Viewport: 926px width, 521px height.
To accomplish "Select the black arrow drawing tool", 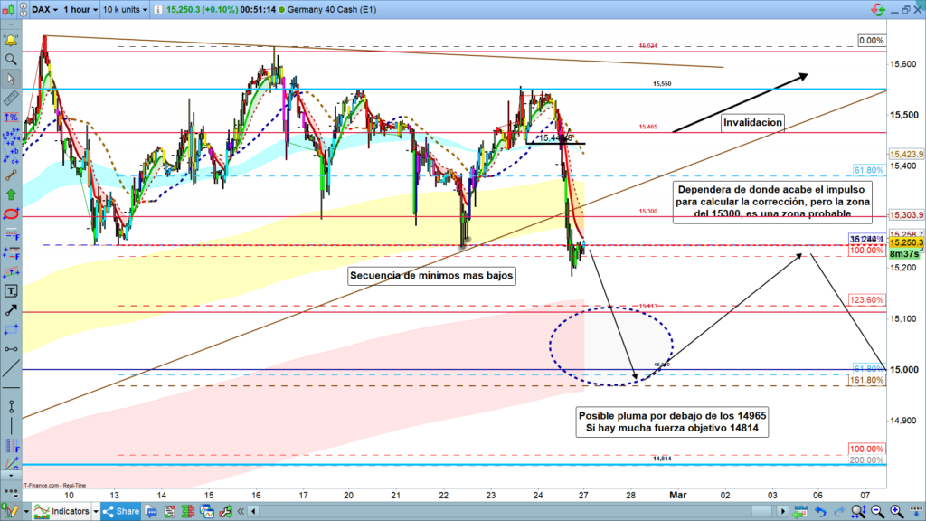I will [12, 310].
